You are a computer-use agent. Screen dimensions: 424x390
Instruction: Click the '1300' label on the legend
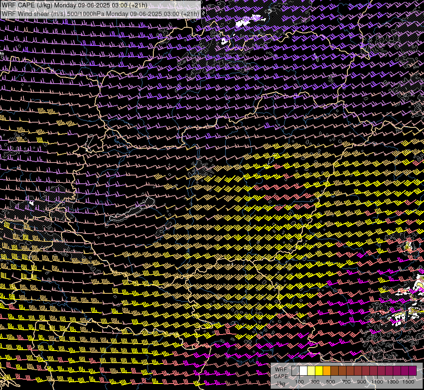[x=393, y=382]
